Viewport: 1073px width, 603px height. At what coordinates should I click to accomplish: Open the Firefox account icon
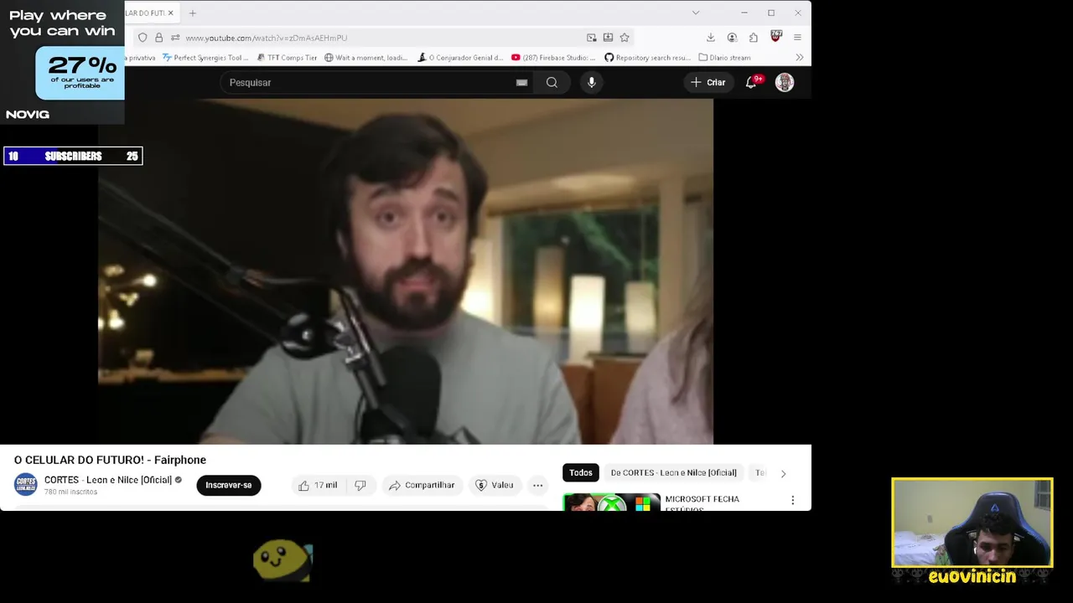point(732,38)
